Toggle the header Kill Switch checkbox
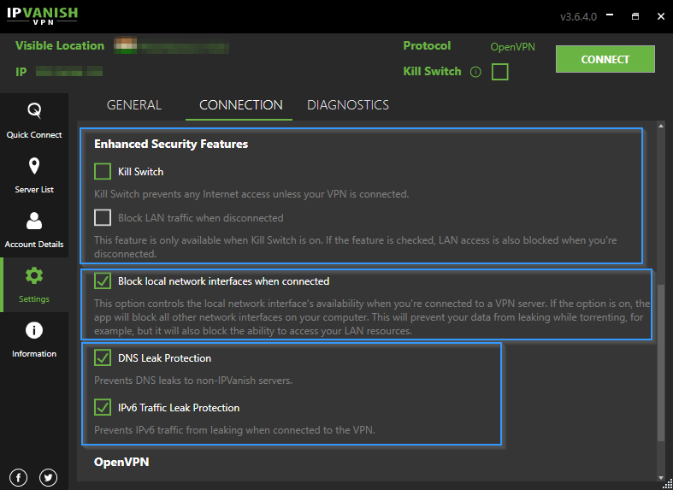This screenshot has height=490, width=673. pyautogui.click(x=500, y=72)
